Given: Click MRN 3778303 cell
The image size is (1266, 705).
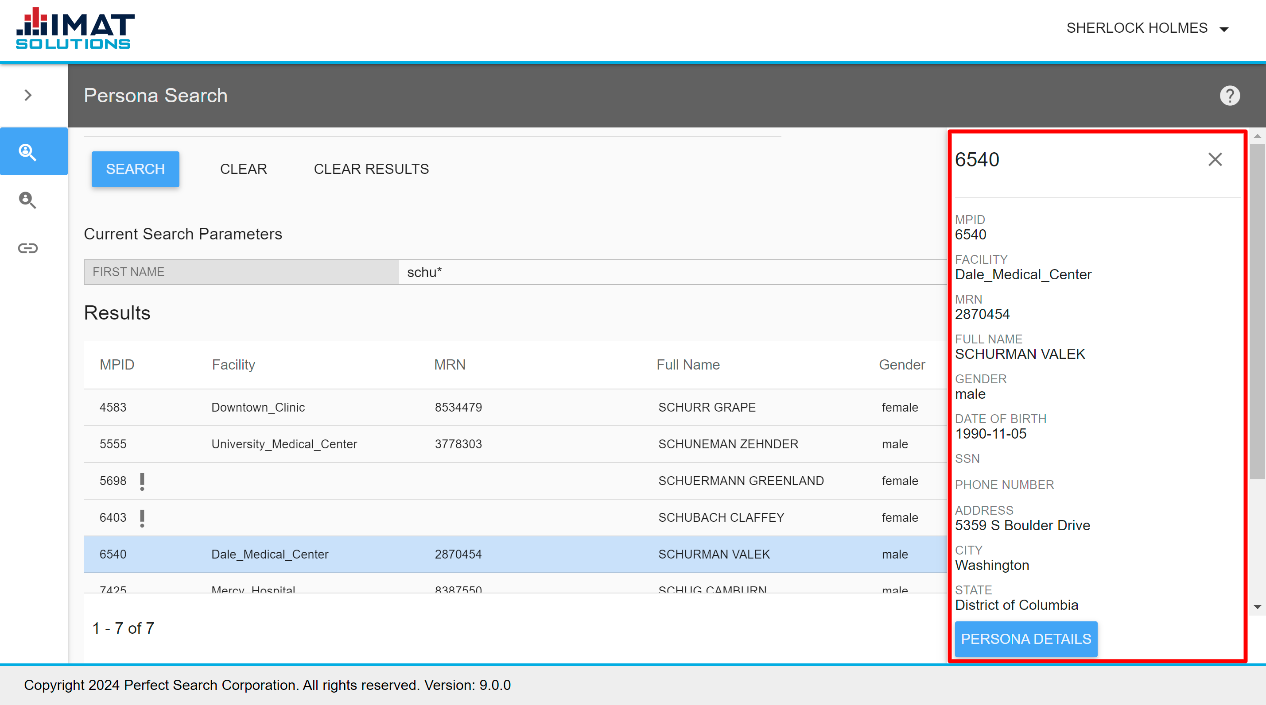Looking at the screenshot, I should click(458, 444).
